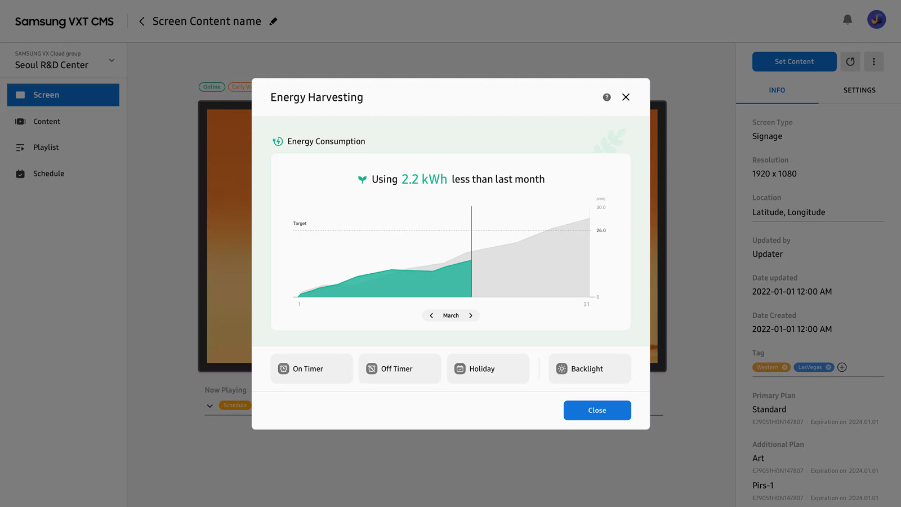Advance to next month after March
This screenshot has width=901, height=507.
click(471, 315)
